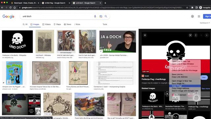
Task: Choose Search Image with Google Lens
Action: pos(185,91)
